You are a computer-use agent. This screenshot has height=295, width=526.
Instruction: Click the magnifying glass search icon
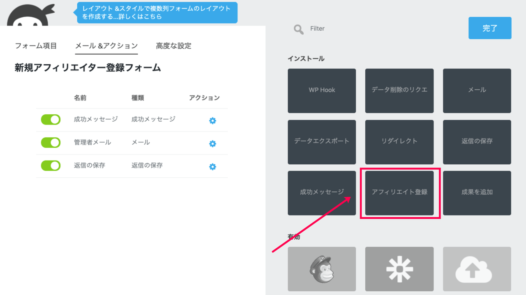click(299, 29)
